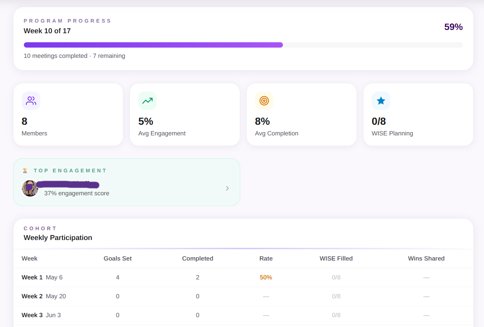Click the Rate column header

(x=266, y=258)
